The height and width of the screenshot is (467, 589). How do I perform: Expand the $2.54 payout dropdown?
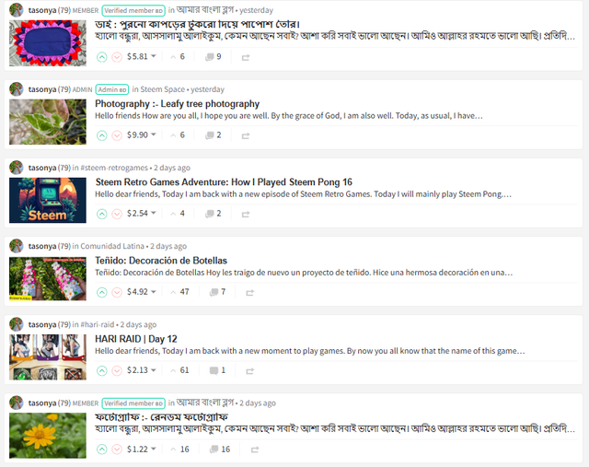[x=141, y=213]
